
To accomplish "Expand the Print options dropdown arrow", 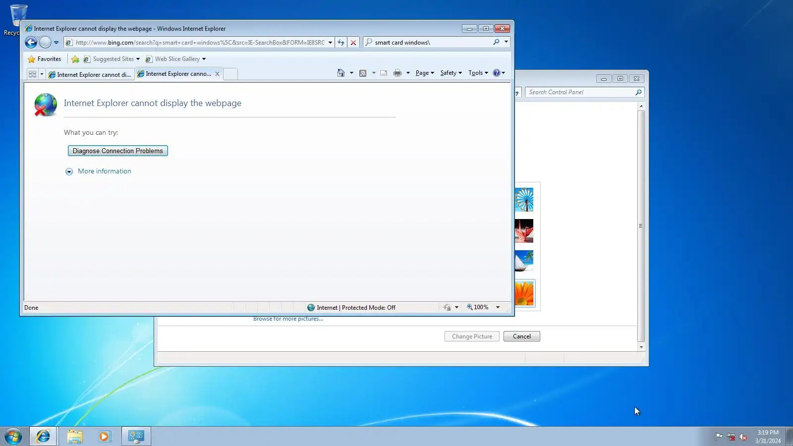I will [x=408, y=73].
